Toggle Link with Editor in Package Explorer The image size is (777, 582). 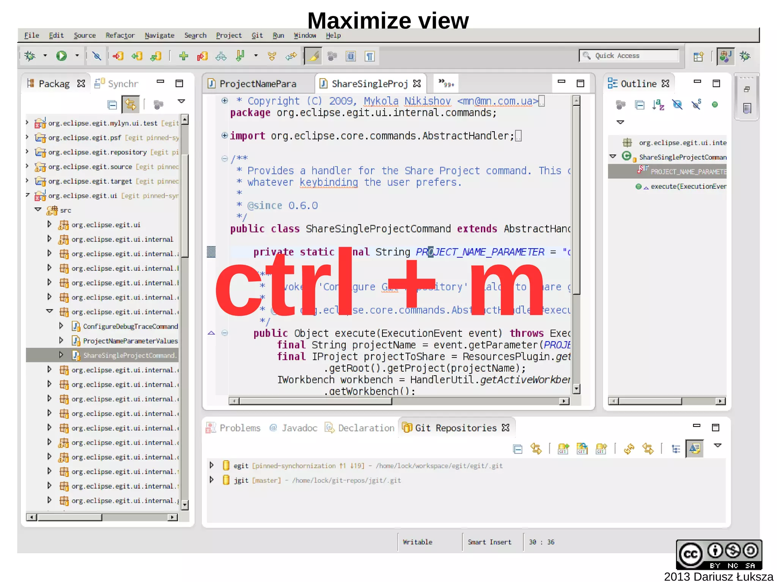pyautogui.click(x=131, y=104)
